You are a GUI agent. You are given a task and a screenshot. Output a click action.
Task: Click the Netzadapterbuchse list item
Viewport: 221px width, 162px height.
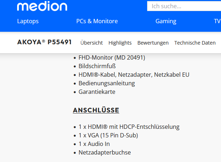(x=105, y=153)
